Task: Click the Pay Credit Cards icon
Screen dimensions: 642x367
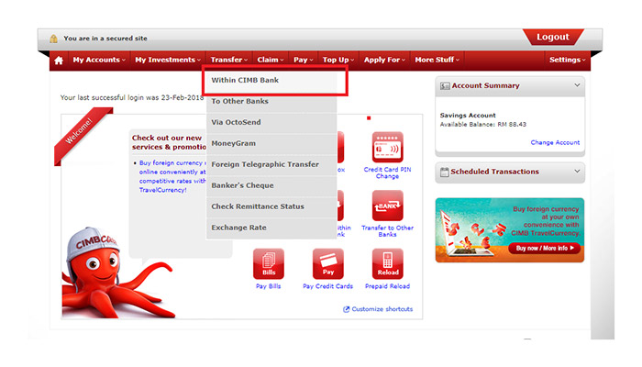Action: (x=328, y=264)
